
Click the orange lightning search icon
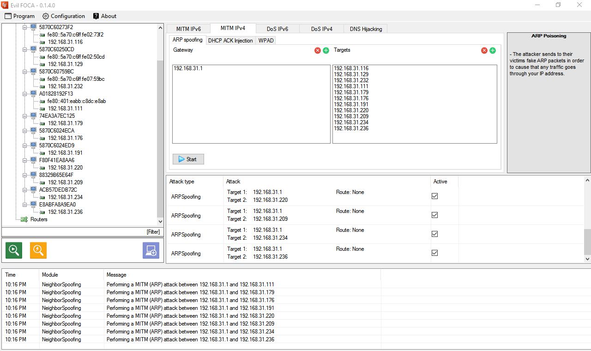[x=38, y=250]
